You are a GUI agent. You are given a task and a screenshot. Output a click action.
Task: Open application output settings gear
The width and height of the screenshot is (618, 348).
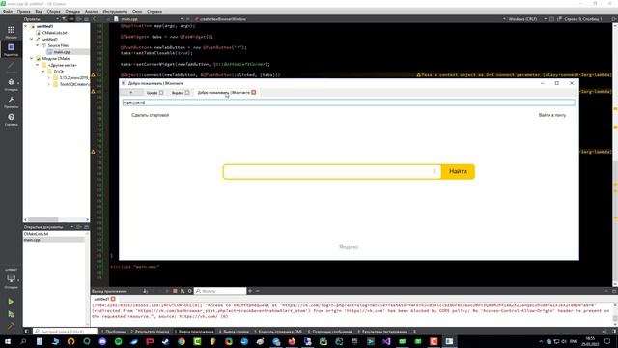189,291
